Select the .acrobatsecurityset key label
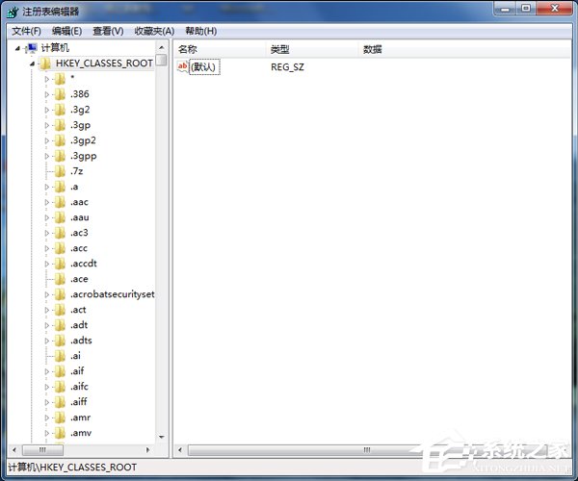The width and height of the screenshot is (578, 481). [x=113, y=294]
